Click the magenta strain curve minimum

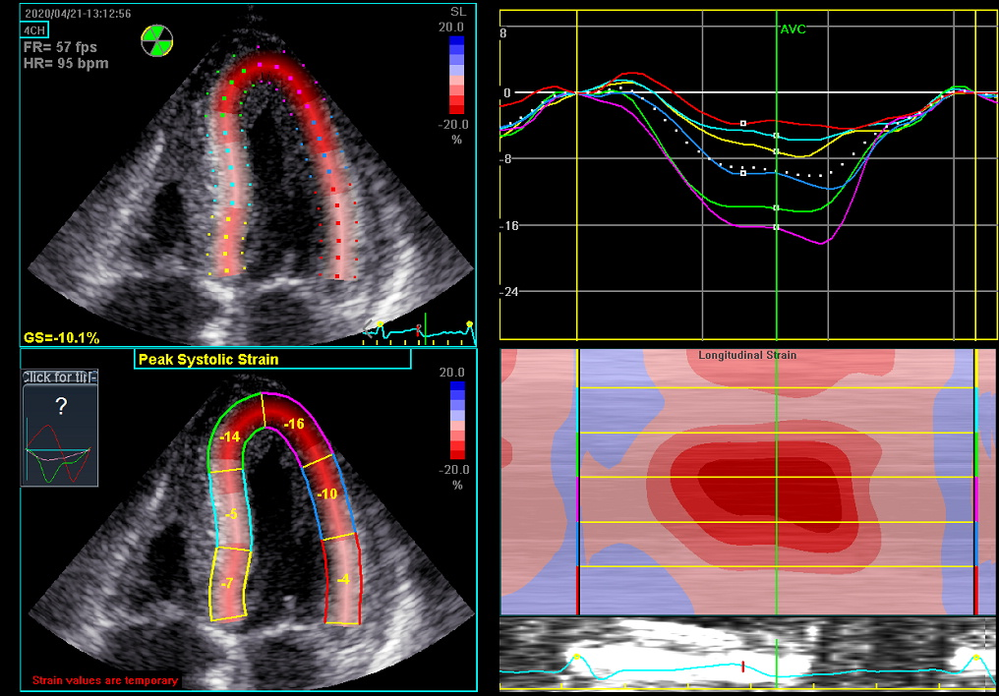(x=821, y=243)
